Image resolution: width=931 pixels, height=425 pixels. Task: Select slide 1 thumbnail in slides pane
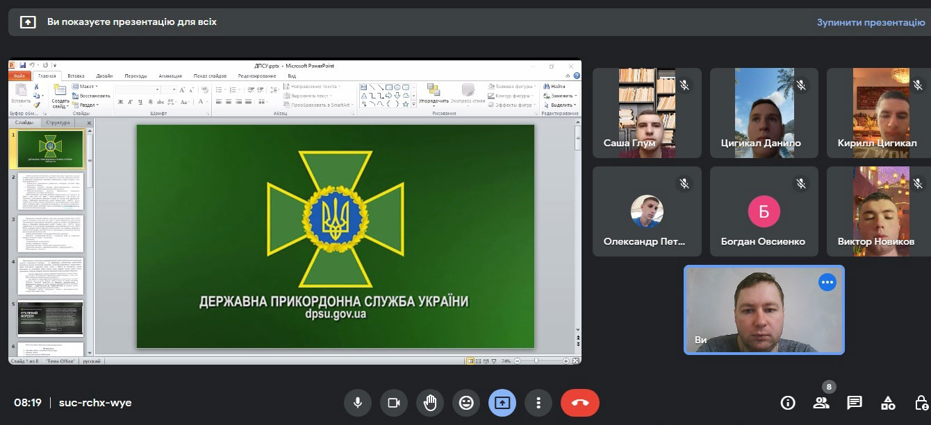point(51,149)
